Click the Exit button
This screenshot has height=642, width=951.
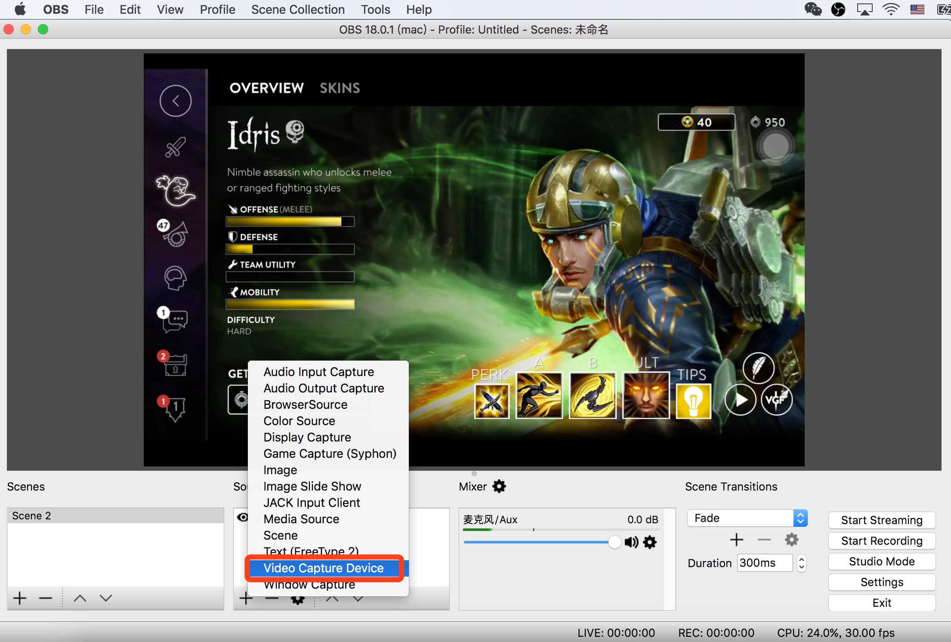tap(881, 602)
